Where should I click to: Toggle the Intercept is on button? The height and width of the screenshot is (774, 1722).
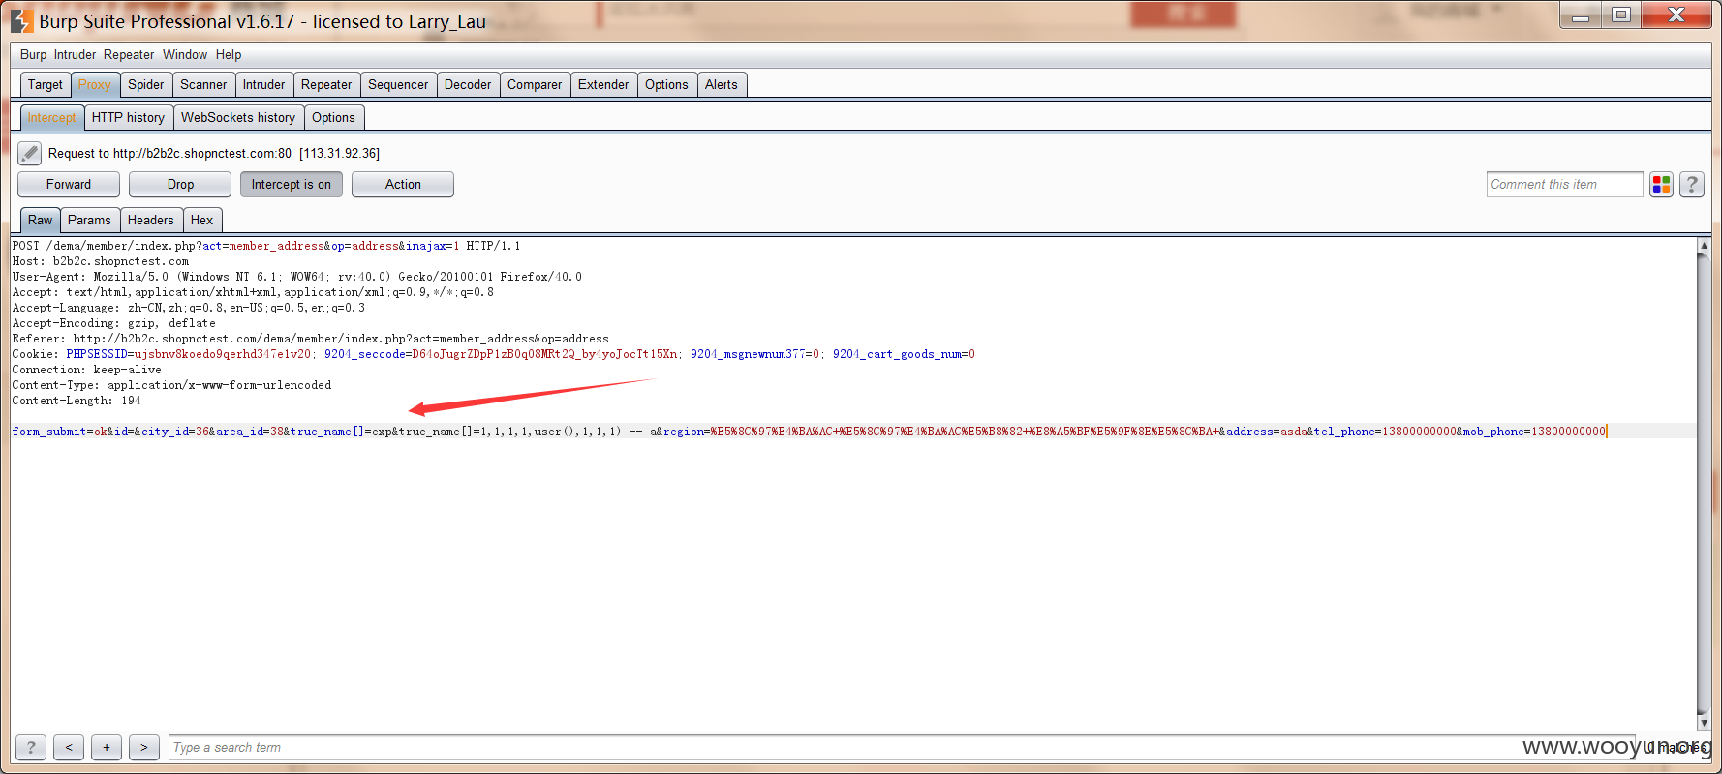[x=292, y=184]
